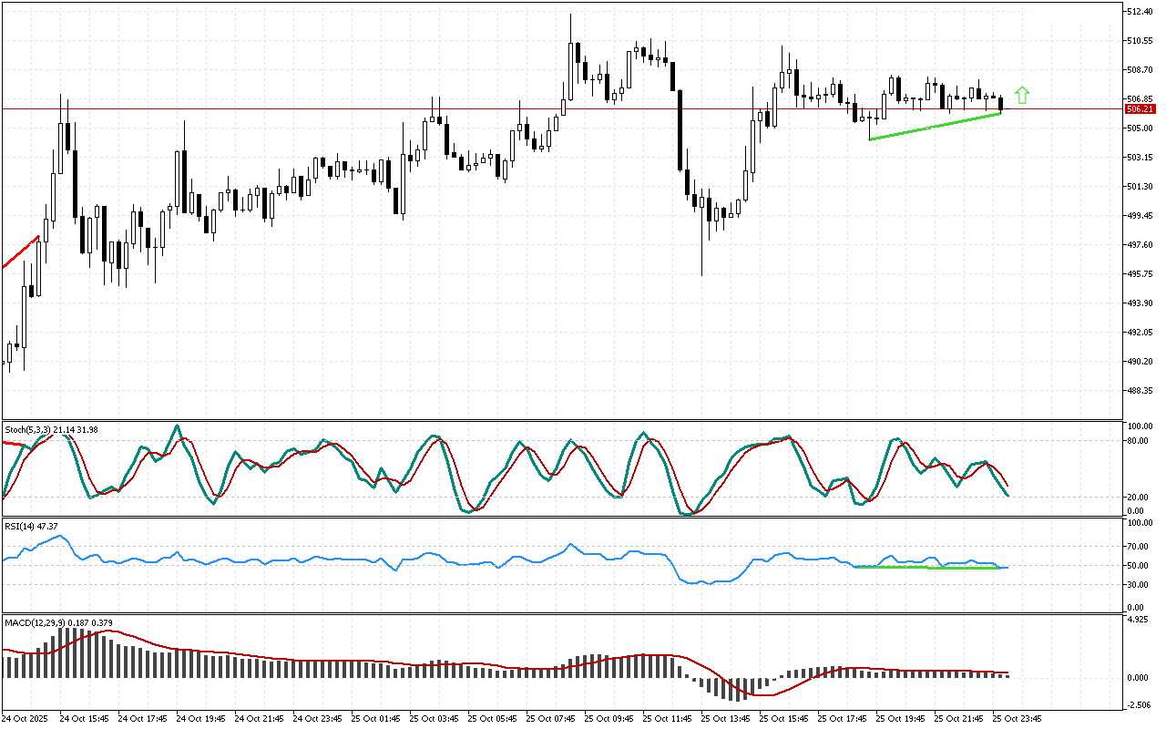
Task: Click the 512.40 price scale label
Action: tap(1140, 12)
